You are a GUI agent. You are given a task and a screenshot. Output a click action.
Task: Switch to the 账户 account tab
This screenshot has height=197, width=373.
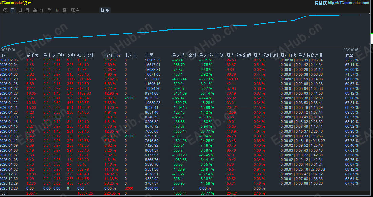point(75,10)
